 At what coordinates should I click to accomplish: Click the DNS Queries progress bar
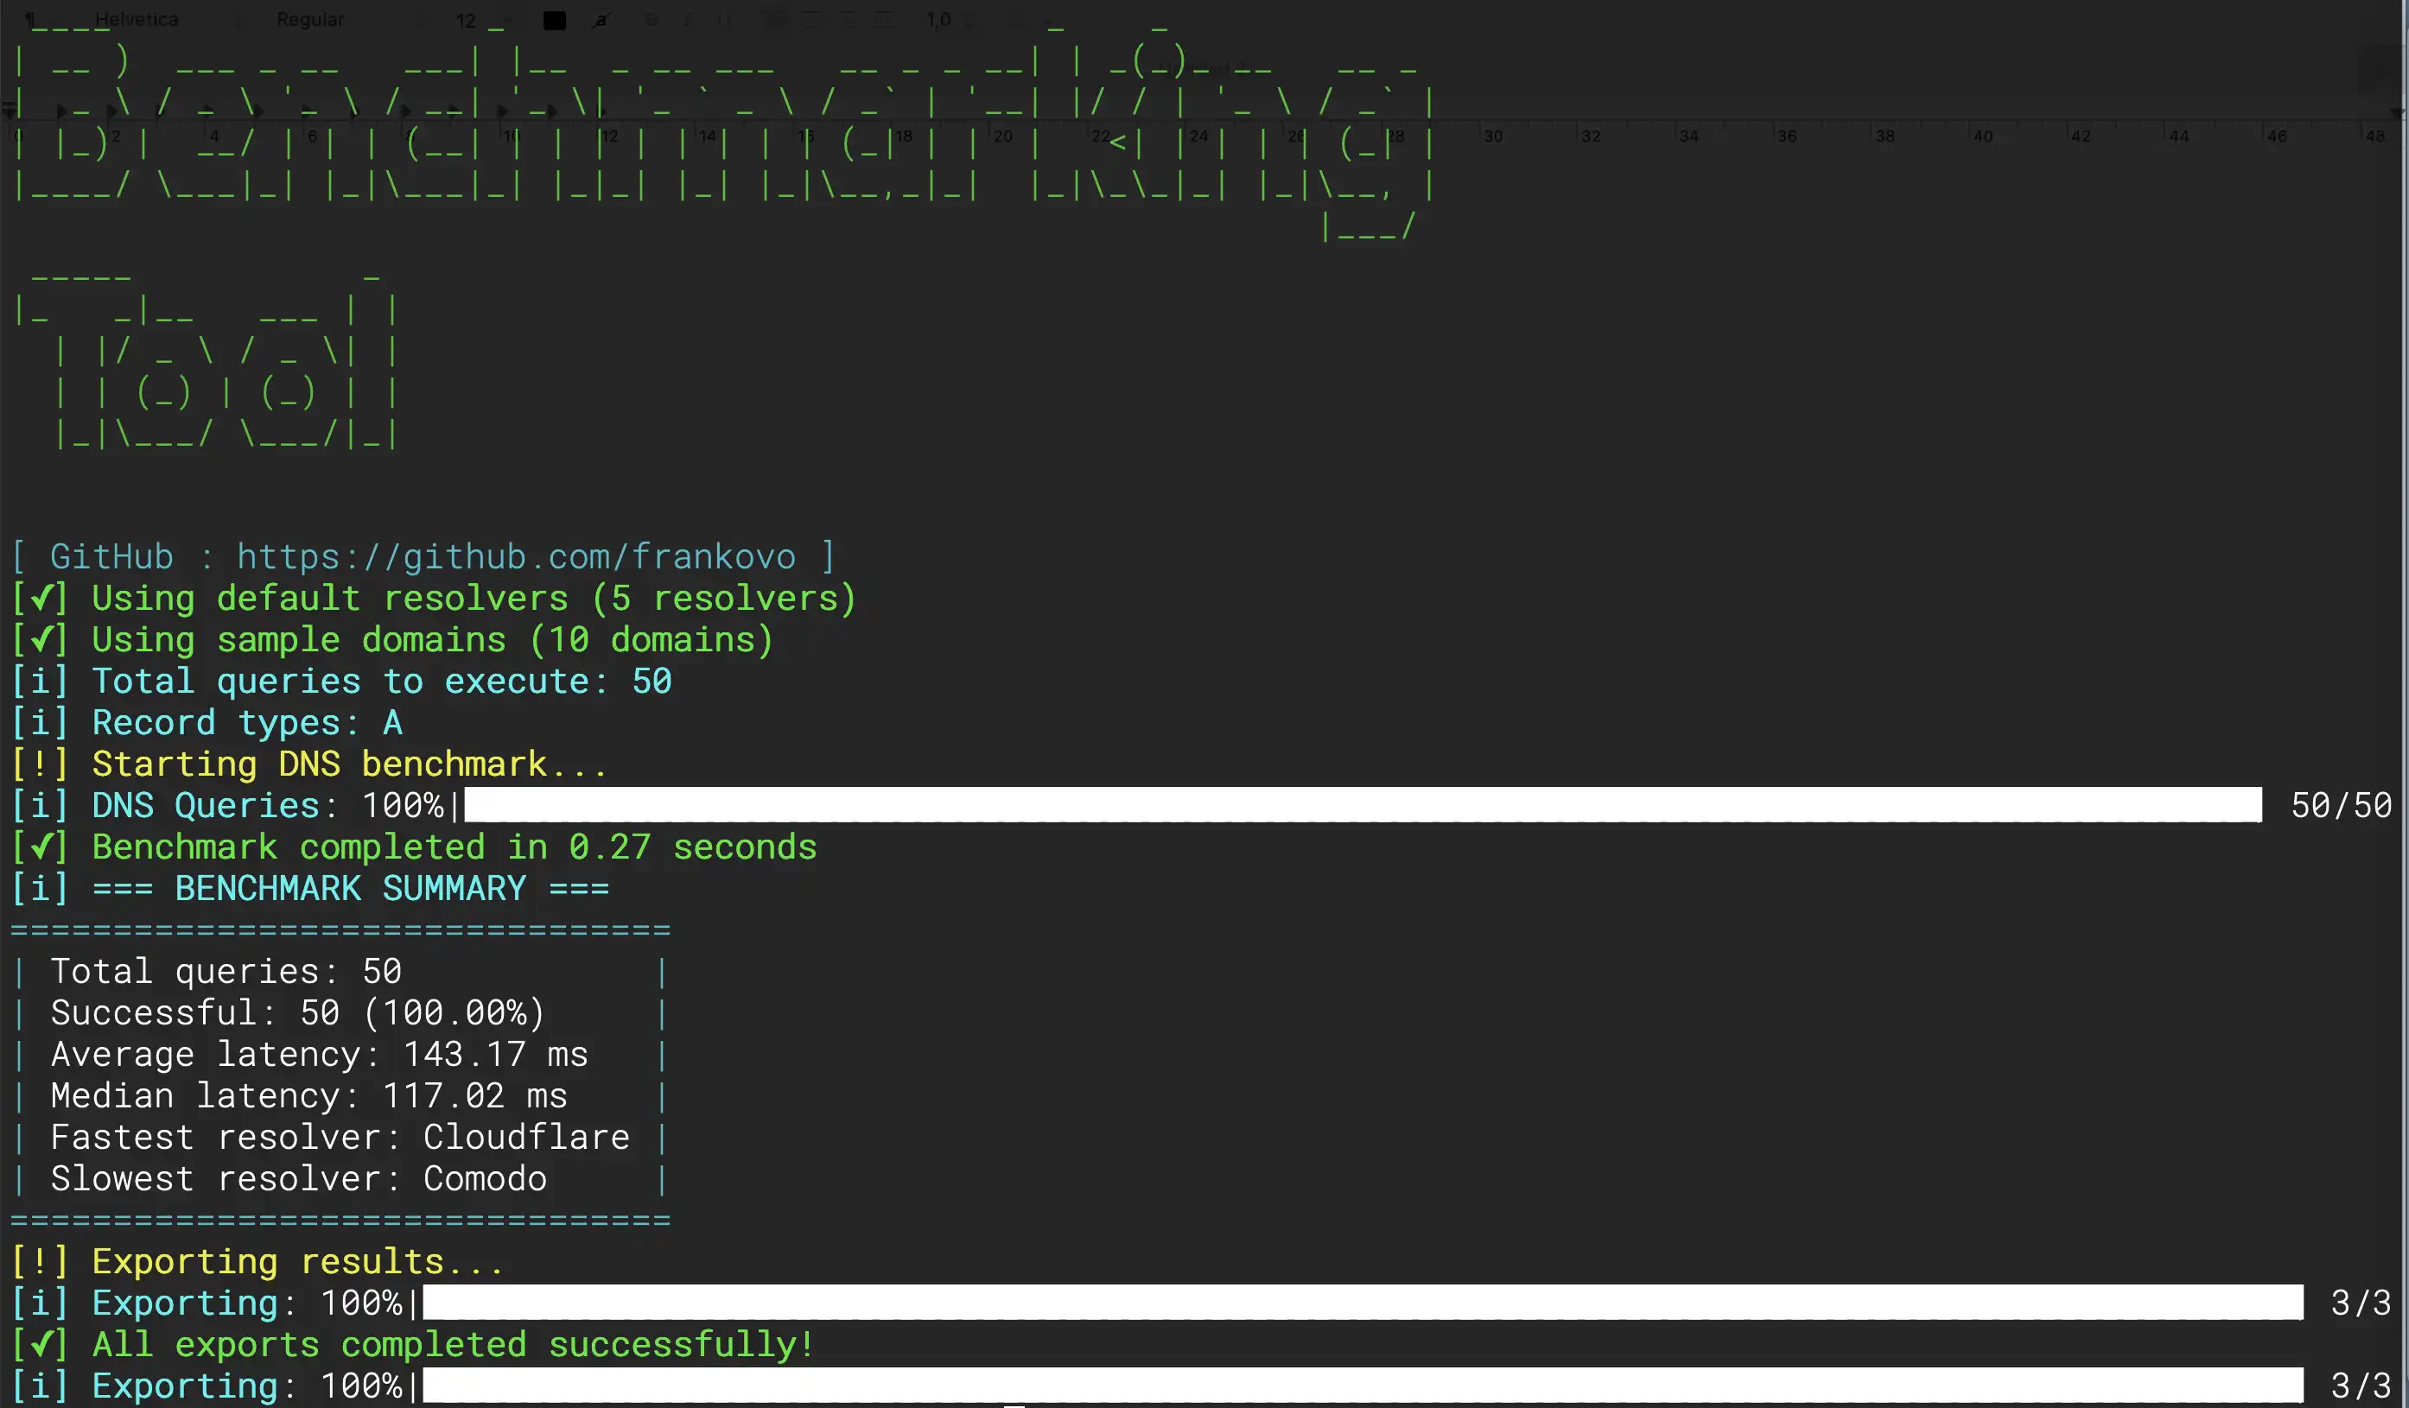tap(1363, 805)
